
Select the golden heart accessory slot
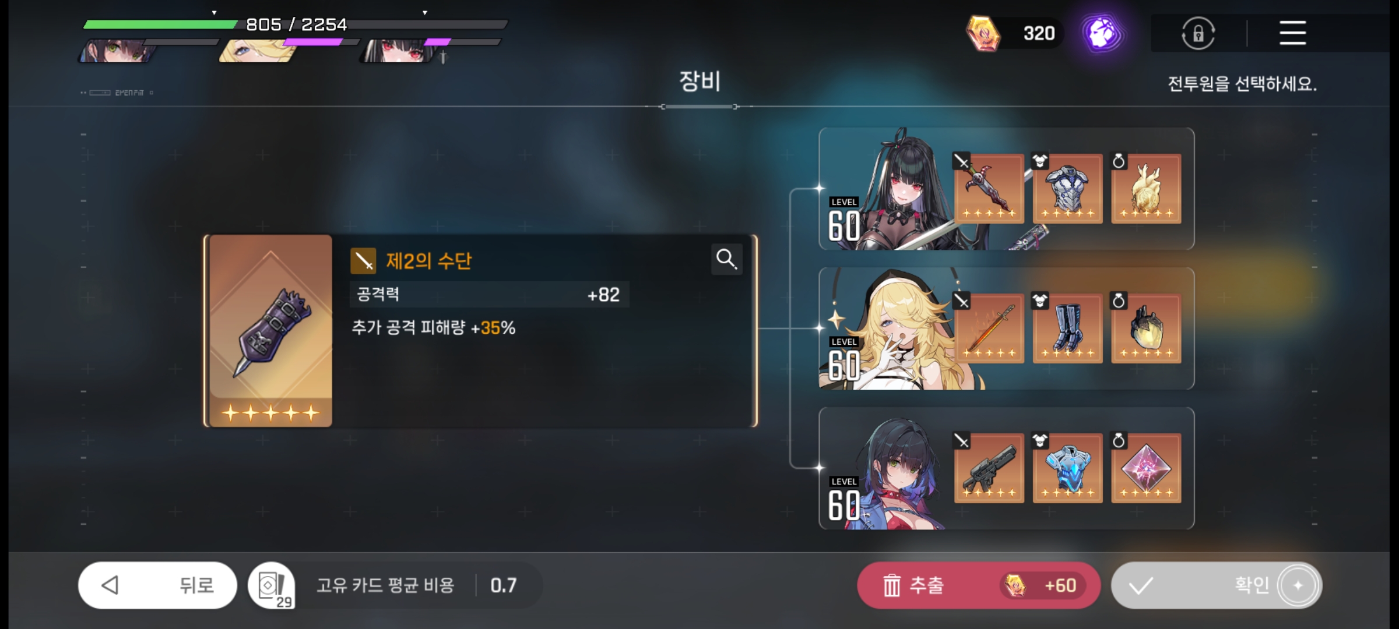coord(1146,188)
